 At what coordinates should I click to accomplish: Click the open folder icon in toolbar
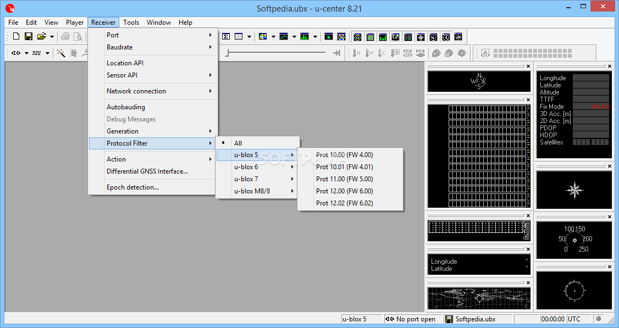pyautogui.click(x=41, y=36)
